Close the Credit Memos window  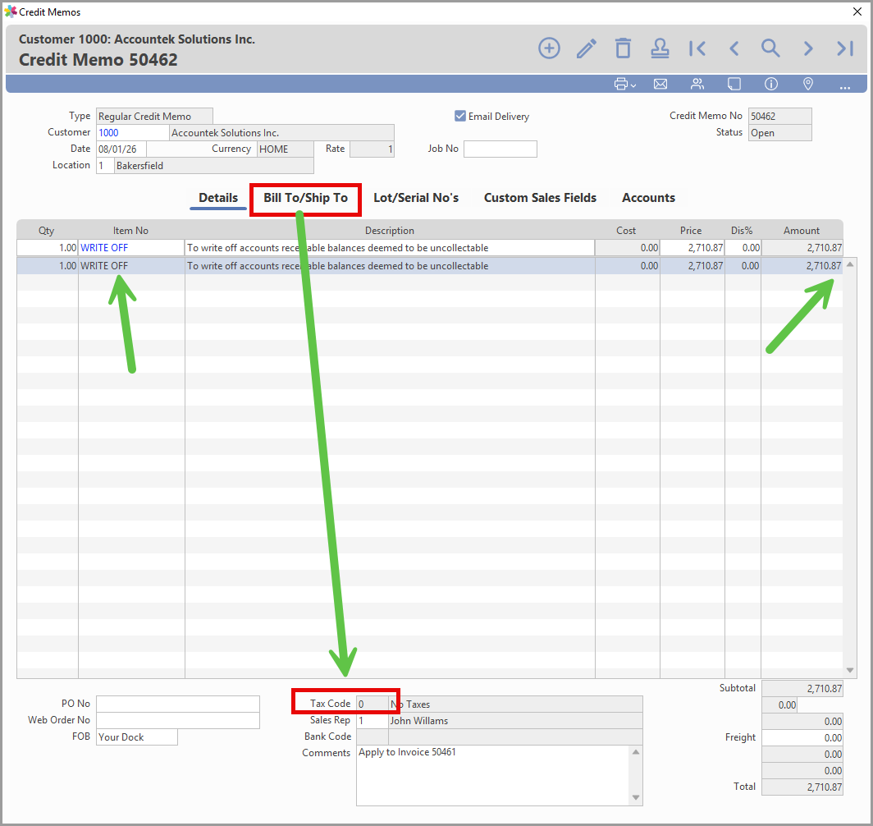coord(857,11)
